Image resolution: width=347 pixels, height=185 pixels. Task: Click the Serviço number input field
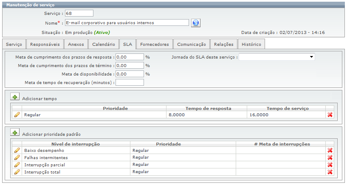pos(79,13)
